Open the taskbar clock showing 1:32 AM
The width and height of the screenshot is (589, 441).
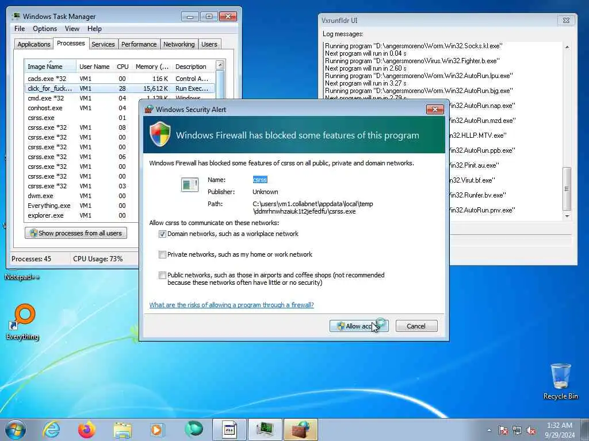pos(559,430)
